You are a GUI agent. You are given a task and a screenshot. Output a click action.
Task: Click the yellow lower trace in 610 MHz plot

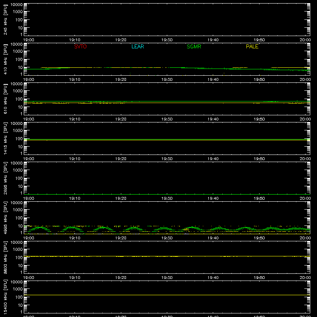(x=167, y=103)
